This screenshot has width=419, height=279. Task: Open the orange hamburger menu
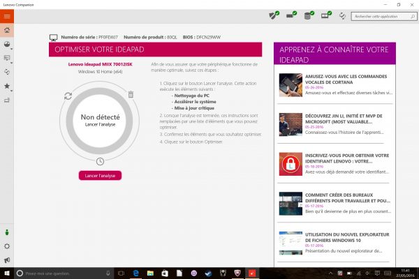coord(7,16)
